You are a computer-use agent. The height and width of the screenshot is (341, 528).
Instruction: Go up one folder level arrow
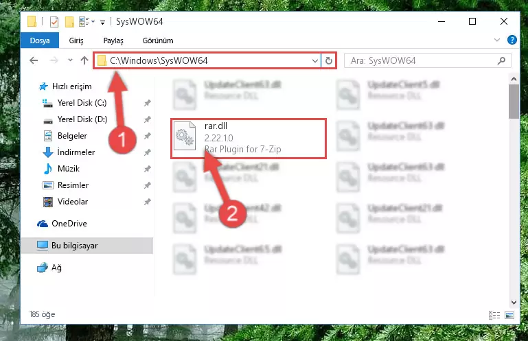(x=84, y=60)
